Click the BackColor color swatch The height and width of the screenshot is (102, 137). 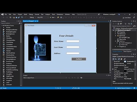125,61
